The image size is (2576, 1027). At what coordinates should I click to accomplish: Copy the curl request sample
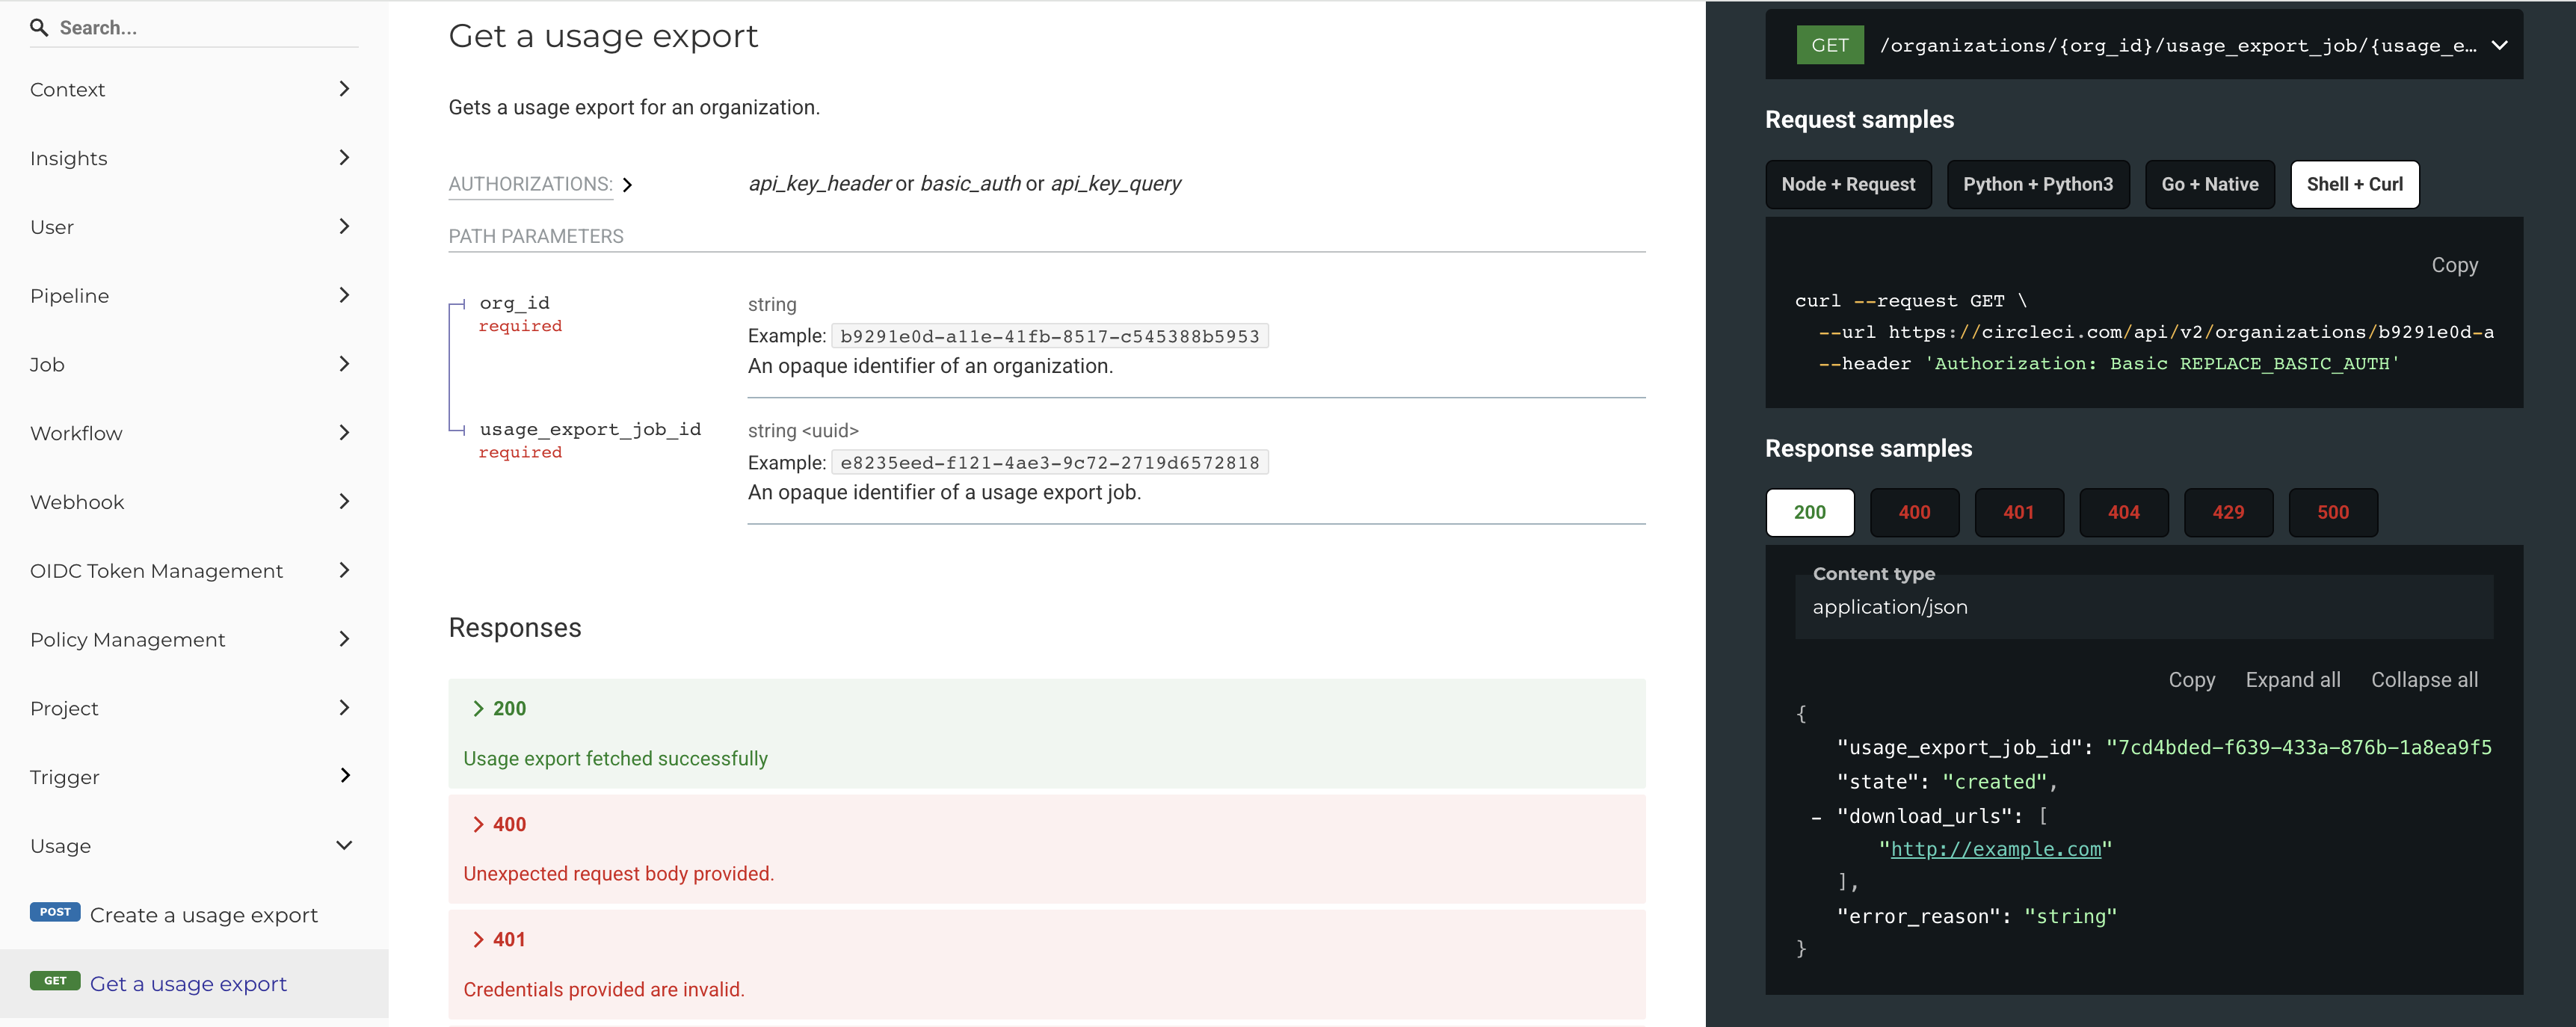click(x=2454, y=265)
